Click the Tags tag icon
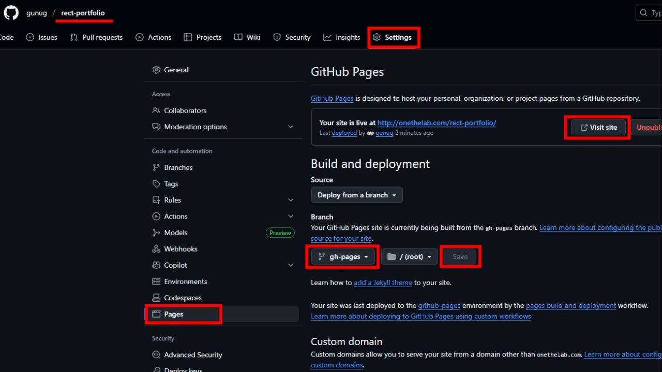 click(156, 184)
